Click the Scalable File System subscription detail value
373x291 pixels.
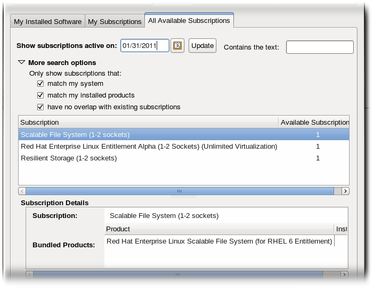[164, 216]
